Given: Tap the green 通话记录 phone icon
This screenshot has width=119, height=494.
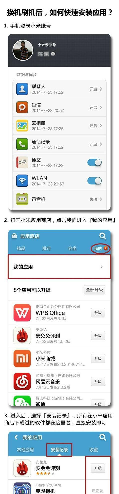Looking at the screenshot, I should (22, 144).
